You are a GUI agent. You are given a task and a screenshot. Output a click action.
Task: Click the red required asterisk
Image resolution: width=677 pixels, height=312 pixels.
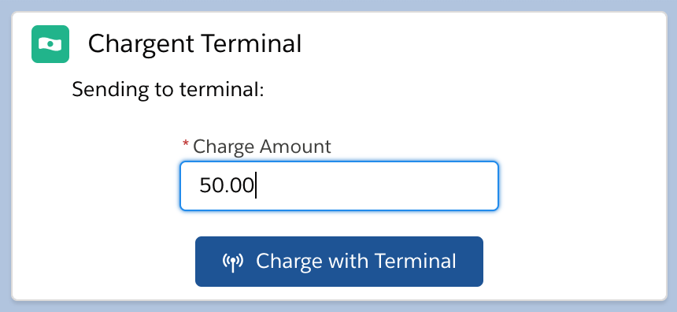click(x=186, y=143)
